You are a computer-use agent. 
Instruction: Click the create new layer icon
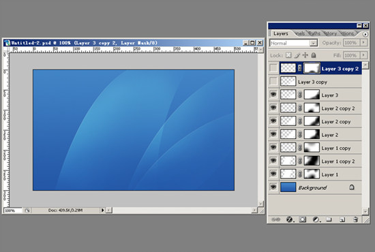pyautogui.click(x=342, y=219)
